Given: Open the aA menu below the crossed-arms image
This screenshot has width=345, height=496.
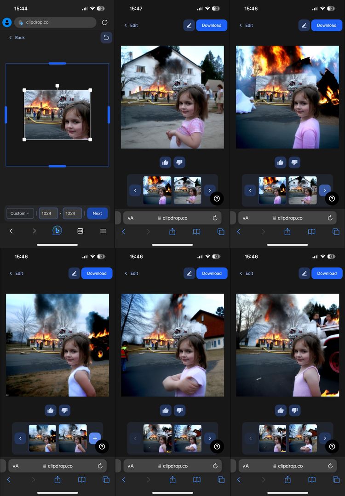Looking at the screenshot, I should click(x=131, y=466).
